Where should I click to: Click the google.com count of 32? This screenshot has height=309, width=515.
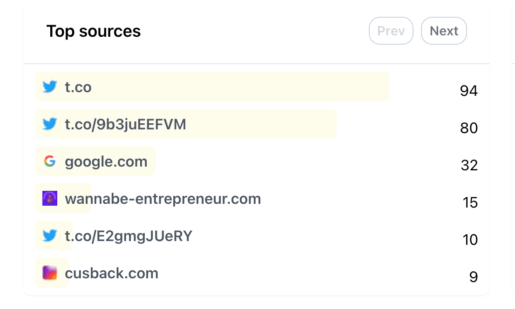click(x=469, y=165)
